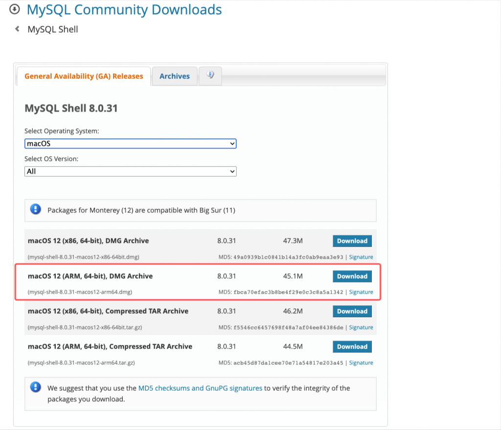
Task: Click the 45.1M file size value
Action: coord(293,276)
